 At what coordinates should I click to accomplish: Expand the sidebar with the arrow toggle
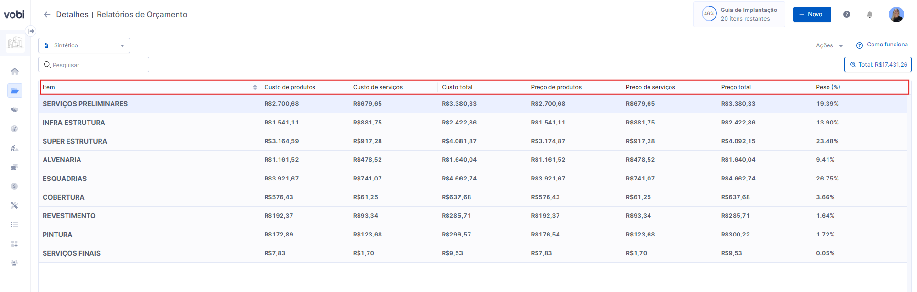pos(31,31)
